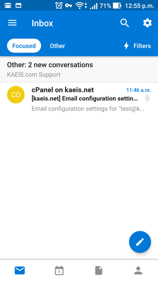Image resolution: width=158 pixels, height=281 pixels.
Task: Switch to the Focused inbox
Action: click(24, 46)
